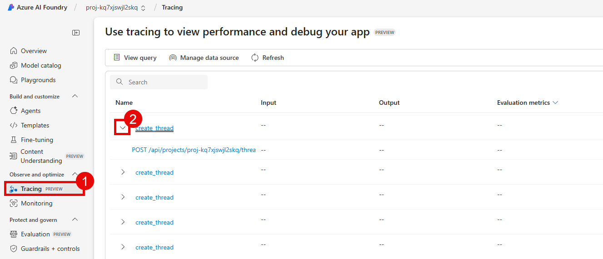
Task: Open the Evaluation metrics column dropdown
Action: coord(554,103)
